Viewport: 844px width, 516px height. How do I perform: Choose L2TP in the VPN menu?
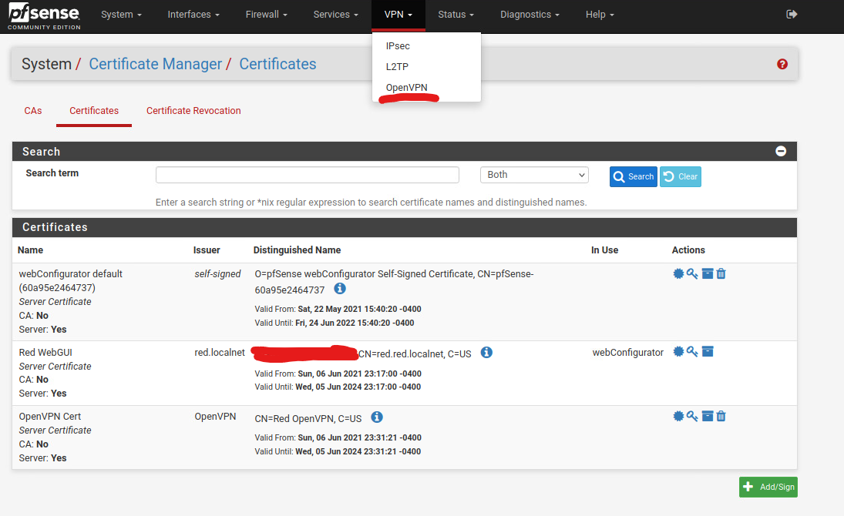(397, 67)
